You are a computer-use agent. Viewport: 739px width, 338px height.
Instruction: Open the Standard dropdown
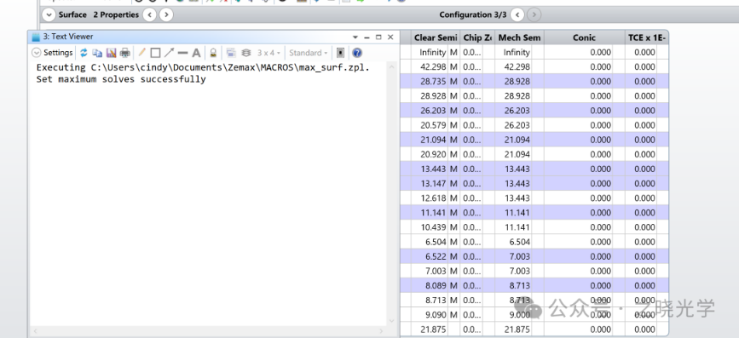[x=309, y=53]
